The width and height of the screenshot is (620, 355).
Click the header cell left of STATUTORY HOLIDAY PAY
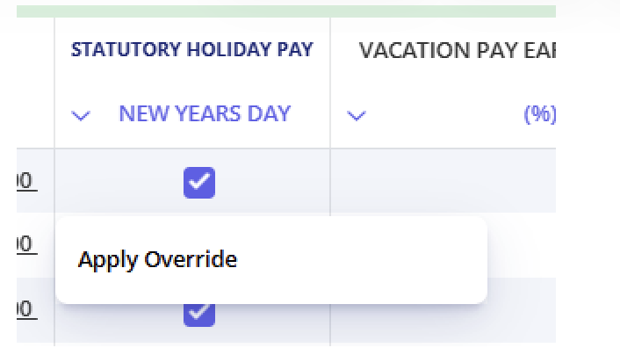tap(26, 83)
